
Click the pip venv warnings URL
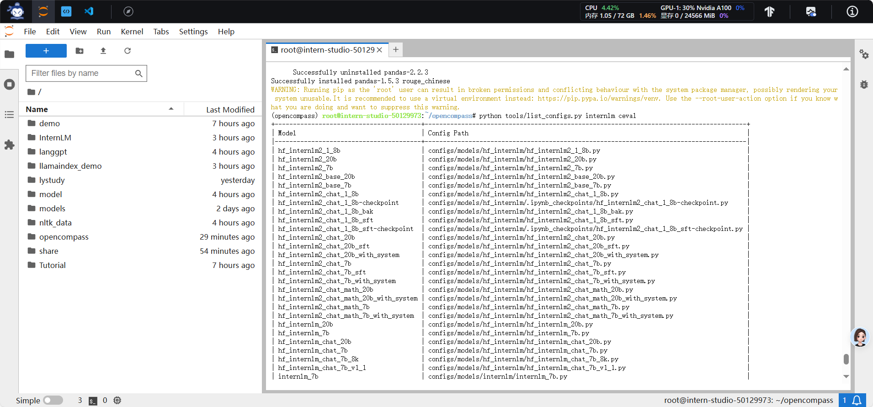point(598,98)
